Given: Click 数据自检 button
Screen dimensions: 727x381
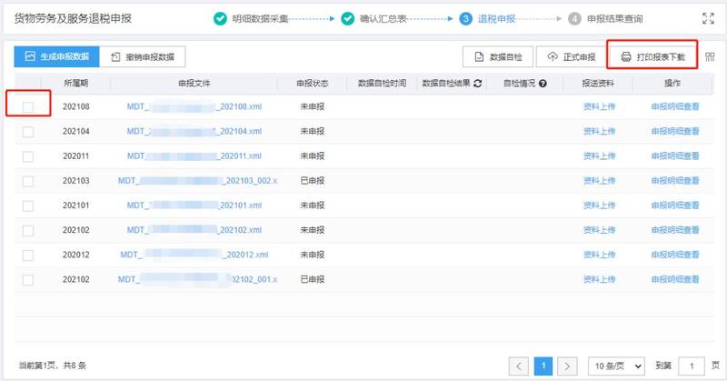Looking at the screenshot, I should click(498, 57).
